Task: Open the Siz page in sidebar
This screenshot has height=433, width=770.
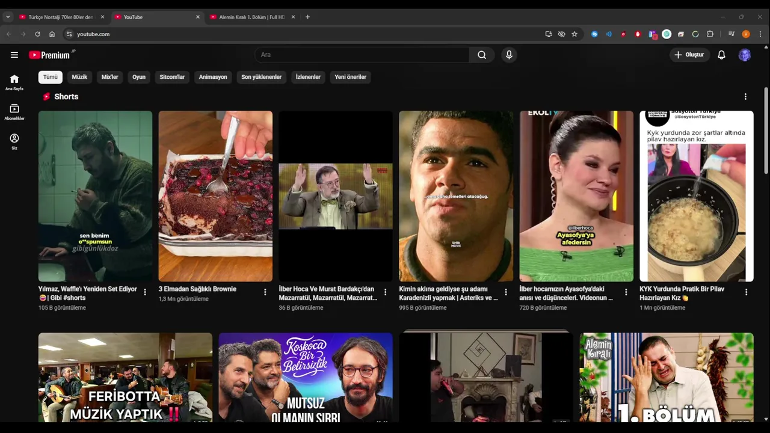Action: point(14,142)
